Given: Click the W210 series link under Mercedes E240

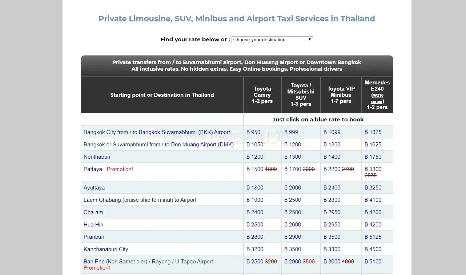Looking at the screenshot, I should [x=377, y=98].
